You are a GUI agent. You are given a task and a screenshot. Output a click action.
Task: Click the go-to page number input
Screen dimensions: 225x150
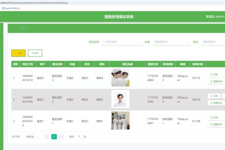(79, 136)
